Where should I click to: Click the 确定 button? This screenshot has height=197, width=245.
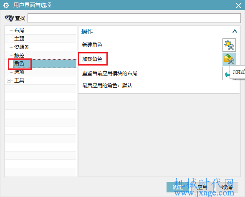click(178, 187)
